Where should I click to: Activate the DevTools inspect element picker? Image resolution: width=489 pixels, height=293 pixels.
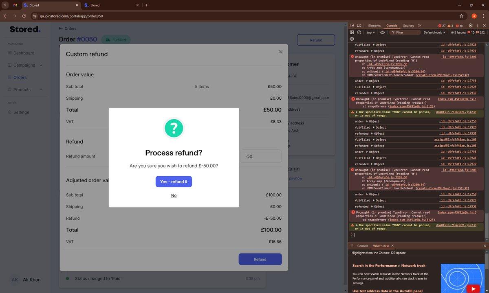(x=352, y=26)
